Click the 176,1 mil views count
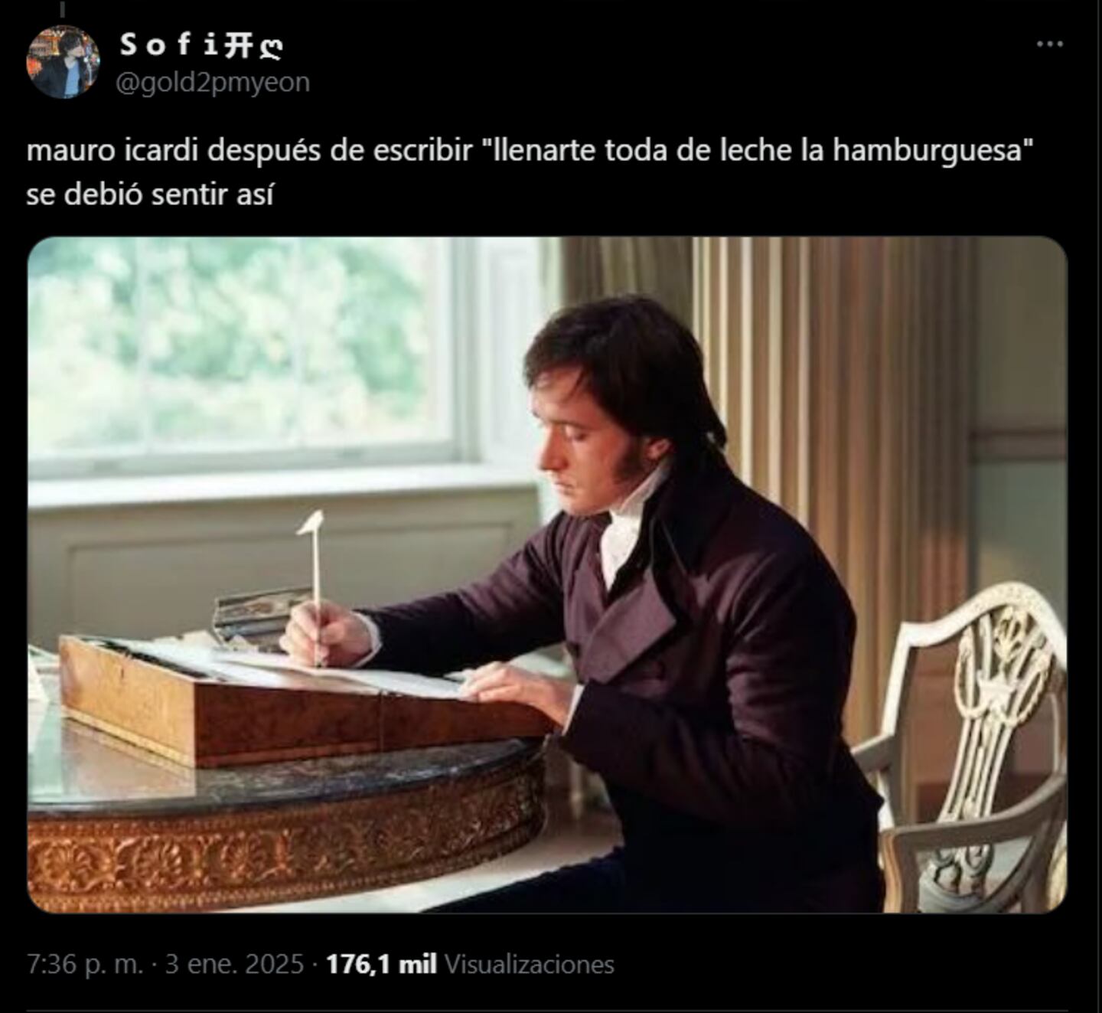The height and width of the screenshot is (1013, 1102). (x=381, y=964)
